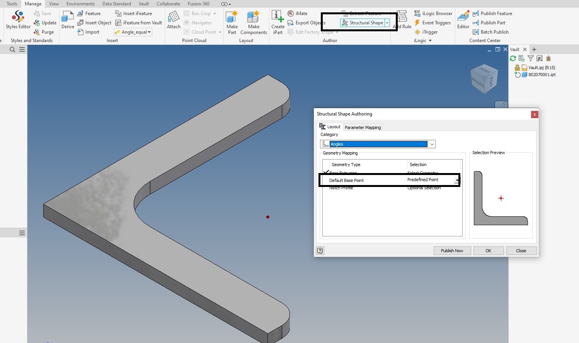Click the Create iPart tool
The width and height of the screenshot is (579, 343).
(278, 22)
